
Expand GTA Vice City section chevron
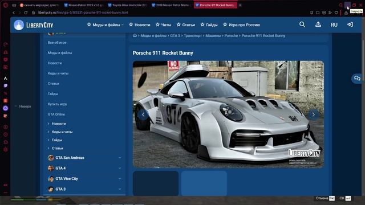pos(120,178)
